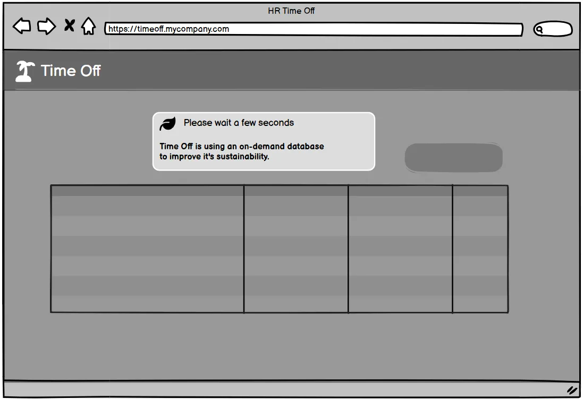The width and height of the screenshot is (583, 399).
Task: Select bottom row in first table column
Action: click(147, 304)
